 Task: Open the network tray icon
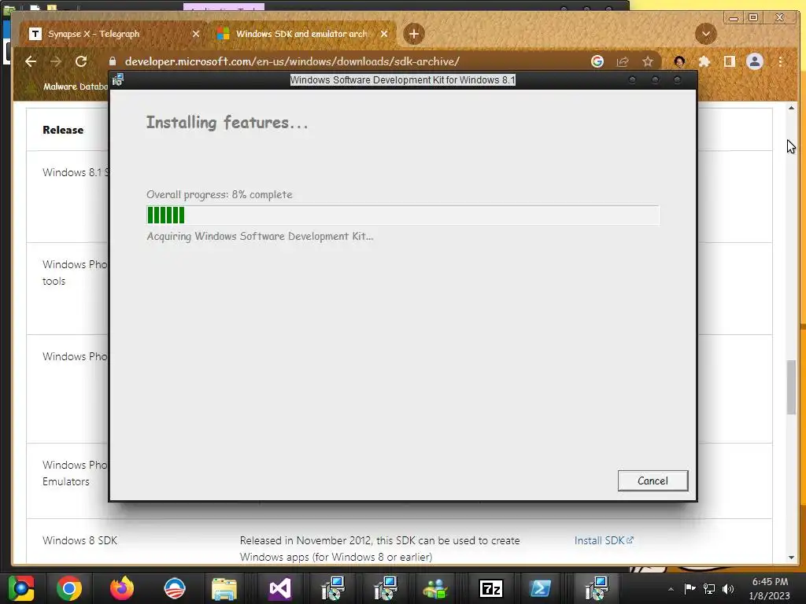709,588
